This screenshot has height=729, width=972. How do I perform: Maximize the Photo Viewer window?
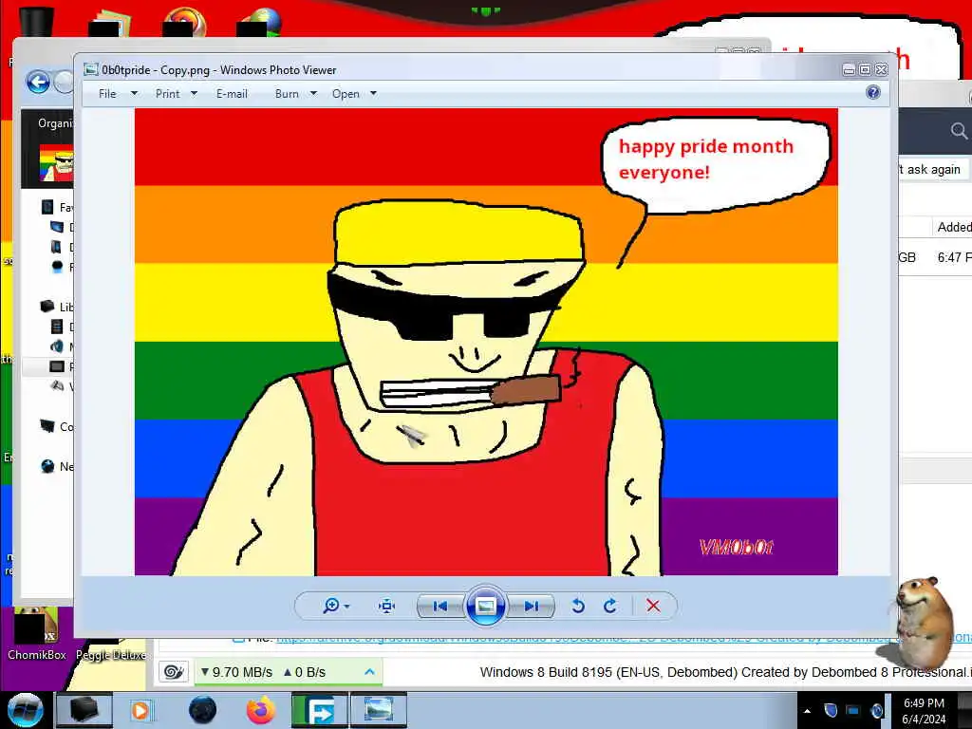[865, 69]
